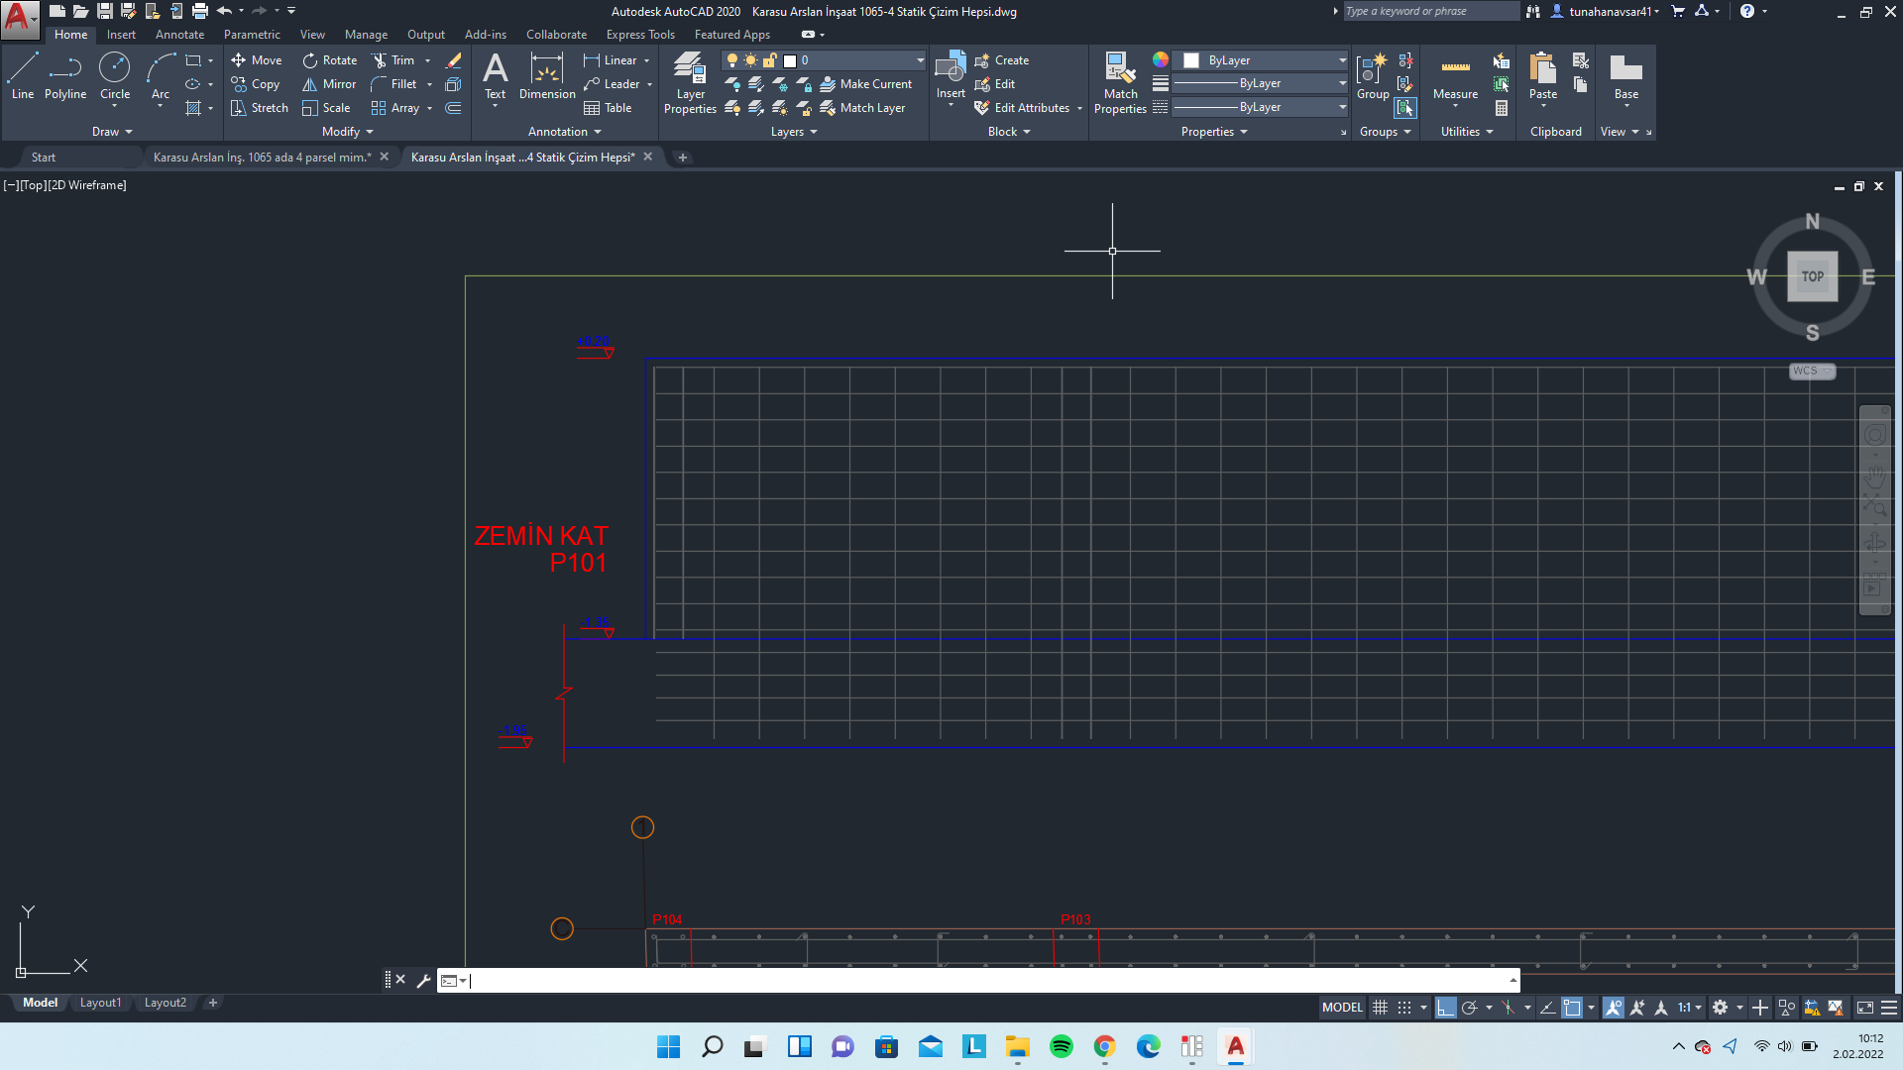Click the Erase tool icon

454,60
